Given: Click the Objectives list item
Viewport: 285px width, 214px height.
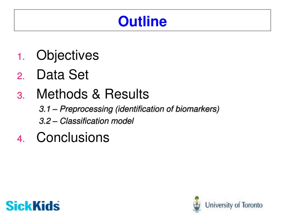Looking at the screenshot, I should click(x=68, y=55).
